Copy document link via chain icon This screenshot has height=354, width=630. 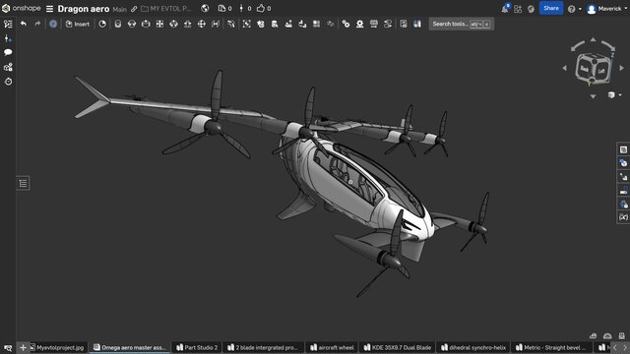pos(134,9)
